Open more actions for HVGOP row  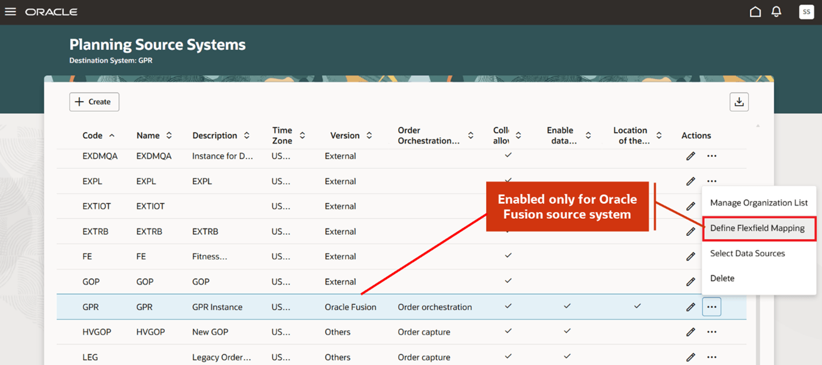[712, 332]
